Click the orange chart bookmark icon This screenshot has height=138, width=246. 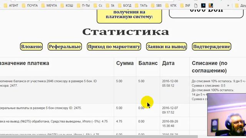[211, 5]
